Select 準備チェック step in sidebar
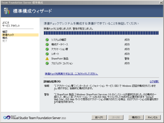This screenshot has width=164, height=123. pos(20,35)
